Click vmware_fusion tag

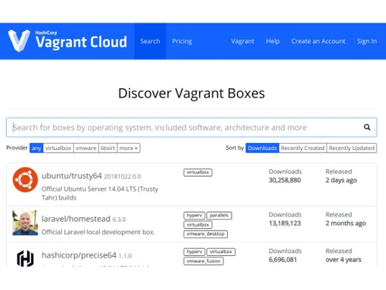pos(204,261)
